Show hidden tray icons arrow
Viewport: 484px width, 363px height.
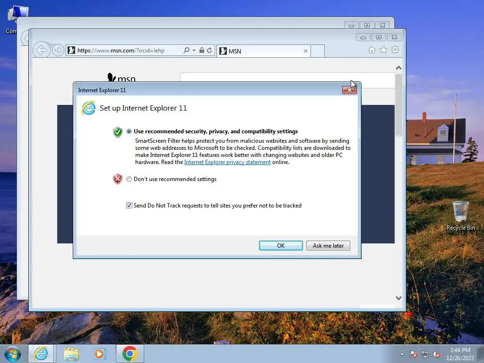click(402, 354)
